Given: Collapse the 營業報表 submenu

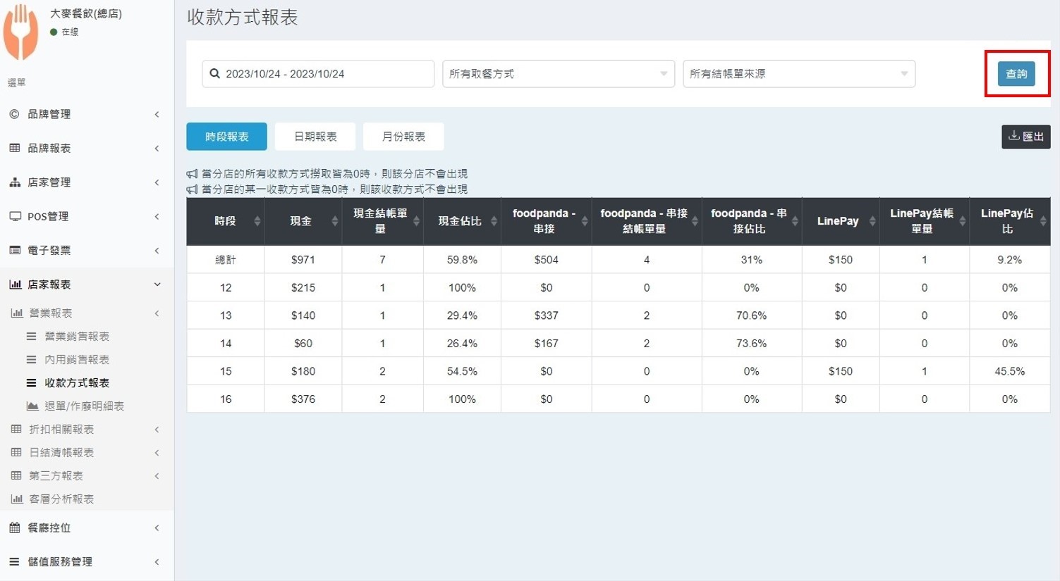Looking at the screenshot, I should [x=85, y=313].
